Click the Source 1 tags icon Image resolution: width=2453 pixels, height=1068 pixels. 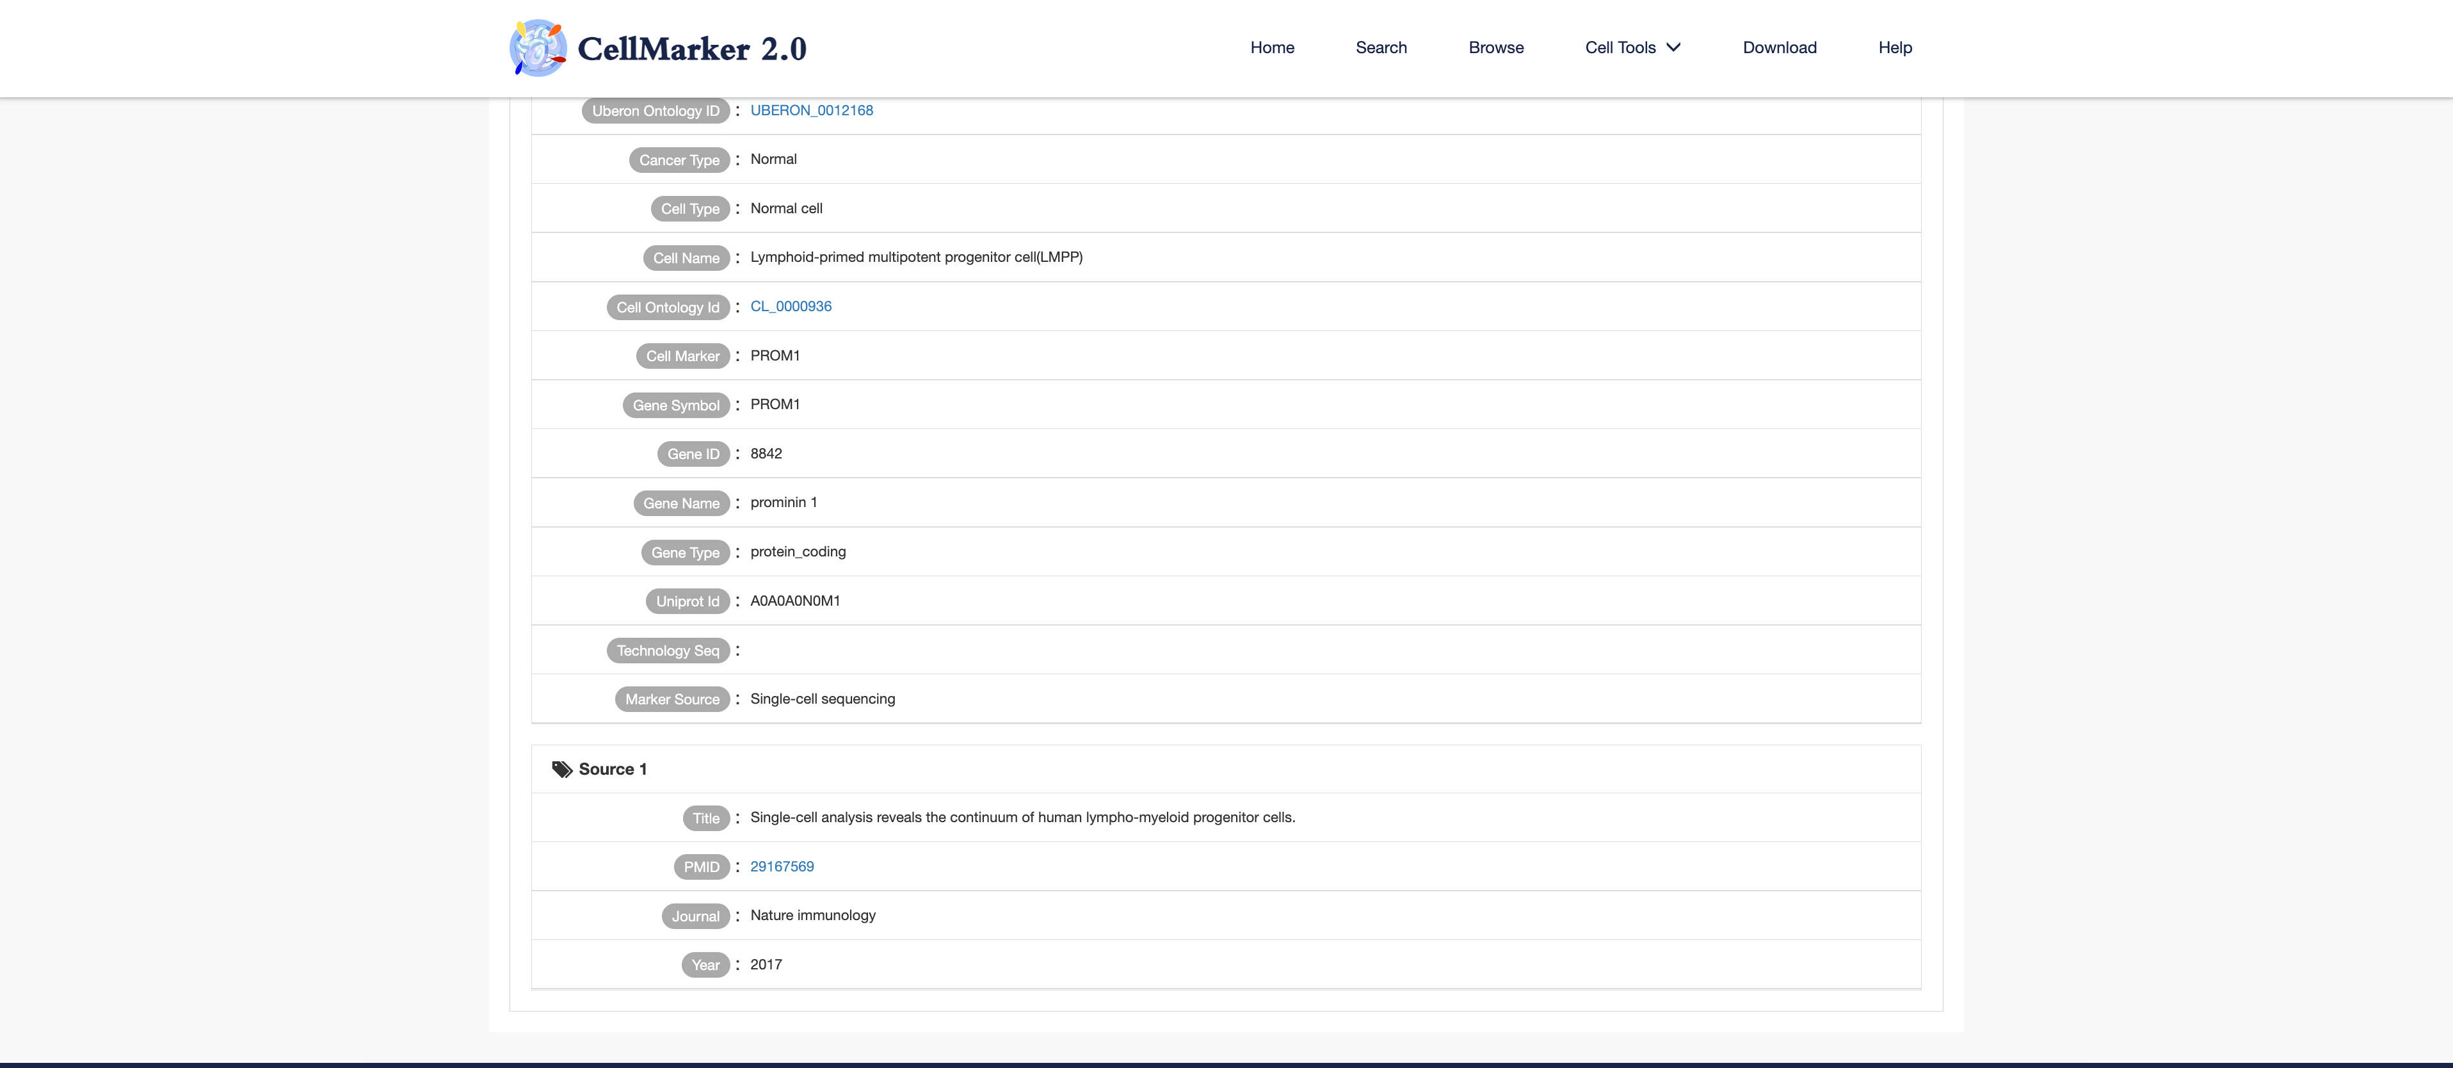562,769
